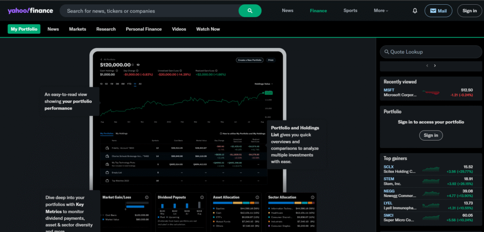Screen dimensions: 484x232
Task: Click the top-right Sign in button
Action: [x=469, y=11]
